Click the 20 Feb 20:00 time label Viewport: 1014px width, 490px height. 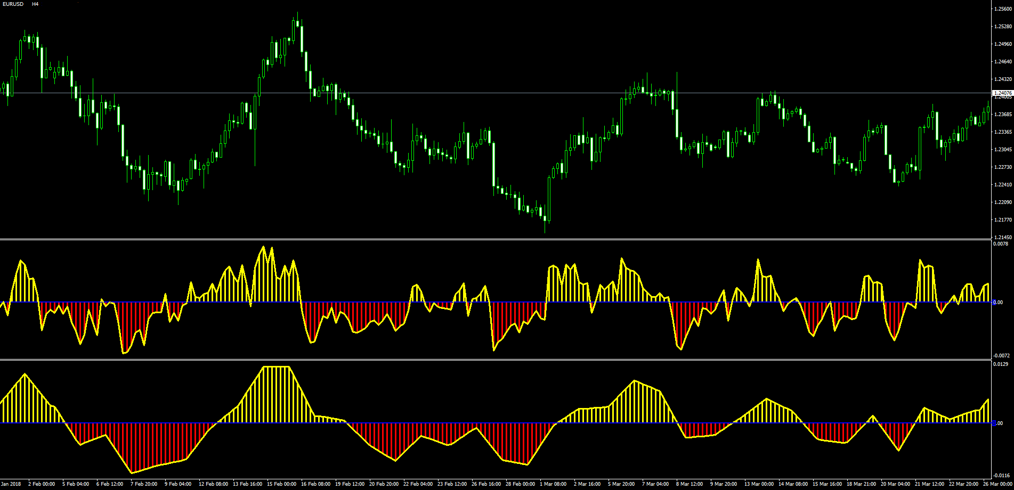click(x=384, y=484)
